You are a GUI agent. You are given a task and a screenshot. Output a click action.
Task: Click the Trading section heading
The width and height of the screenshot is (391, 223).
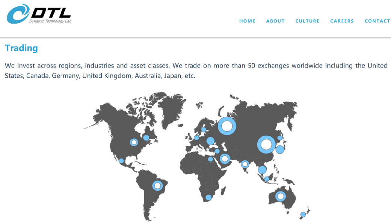pyautogui.click(x=21, y=48)
